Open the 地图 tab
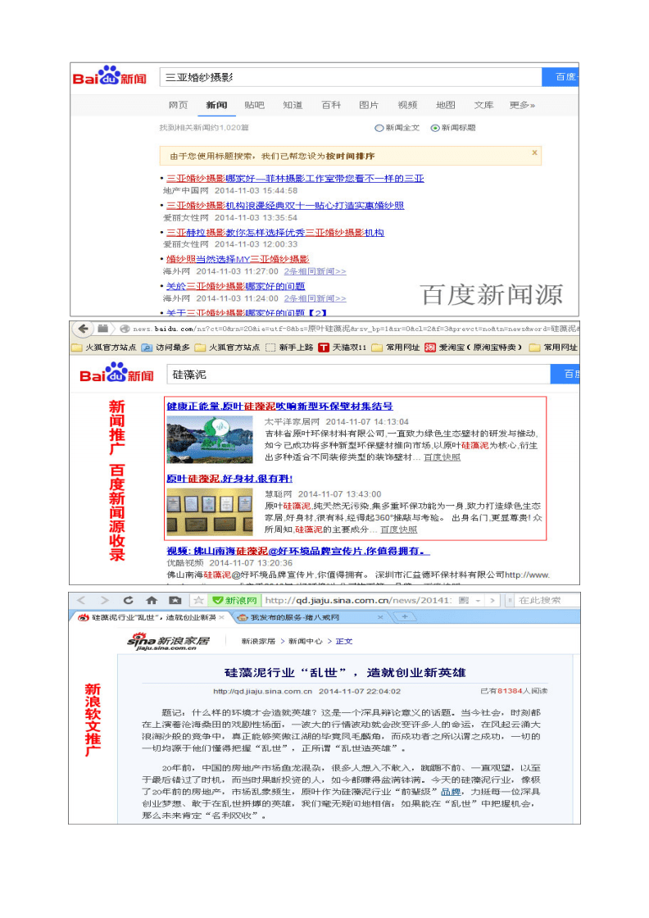 (445, 106)
